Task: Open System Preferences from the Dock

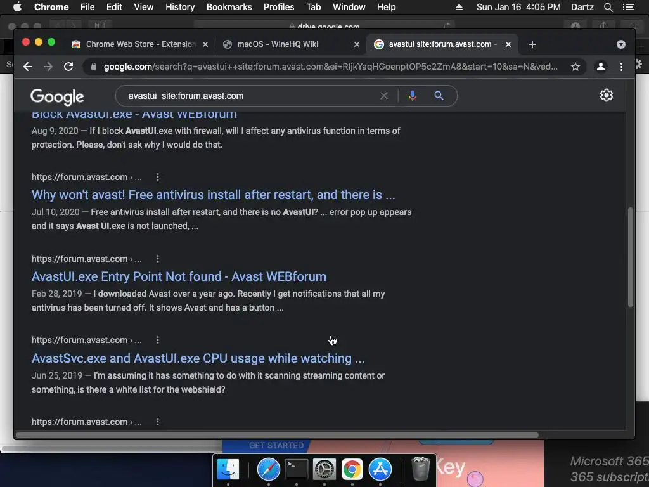Action: coord(324,469)
